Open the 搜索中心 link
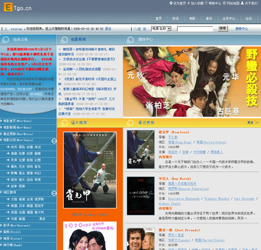 coord(242,28)
